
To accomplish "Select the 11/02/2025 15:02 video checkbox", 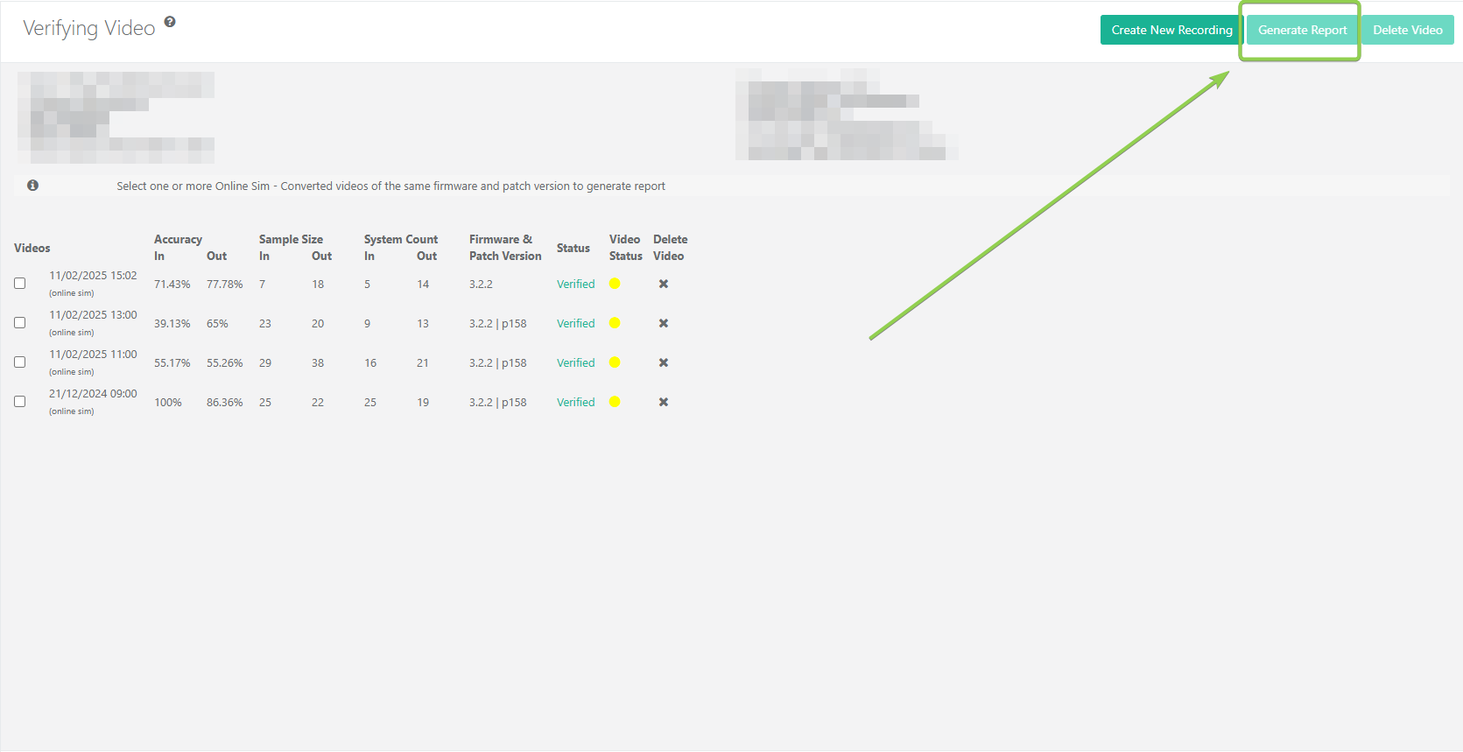I will pos(20,284).
